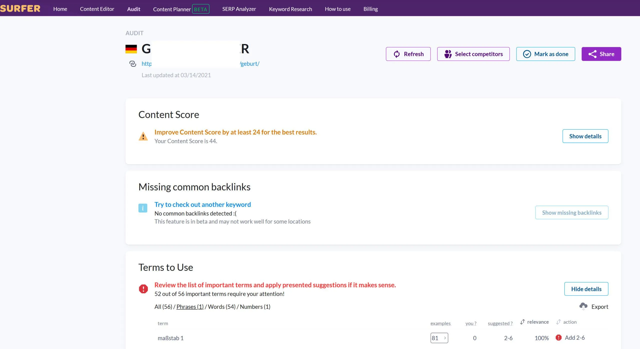Click the Surfer logo

20,8
